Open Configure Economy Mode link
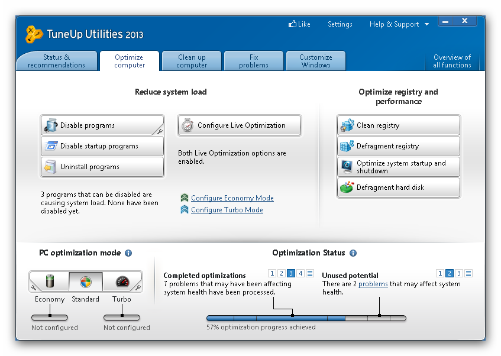501x356 pixels. click(x=232, y=198)
